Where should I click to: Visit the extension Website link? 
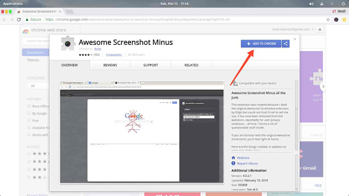243,158
